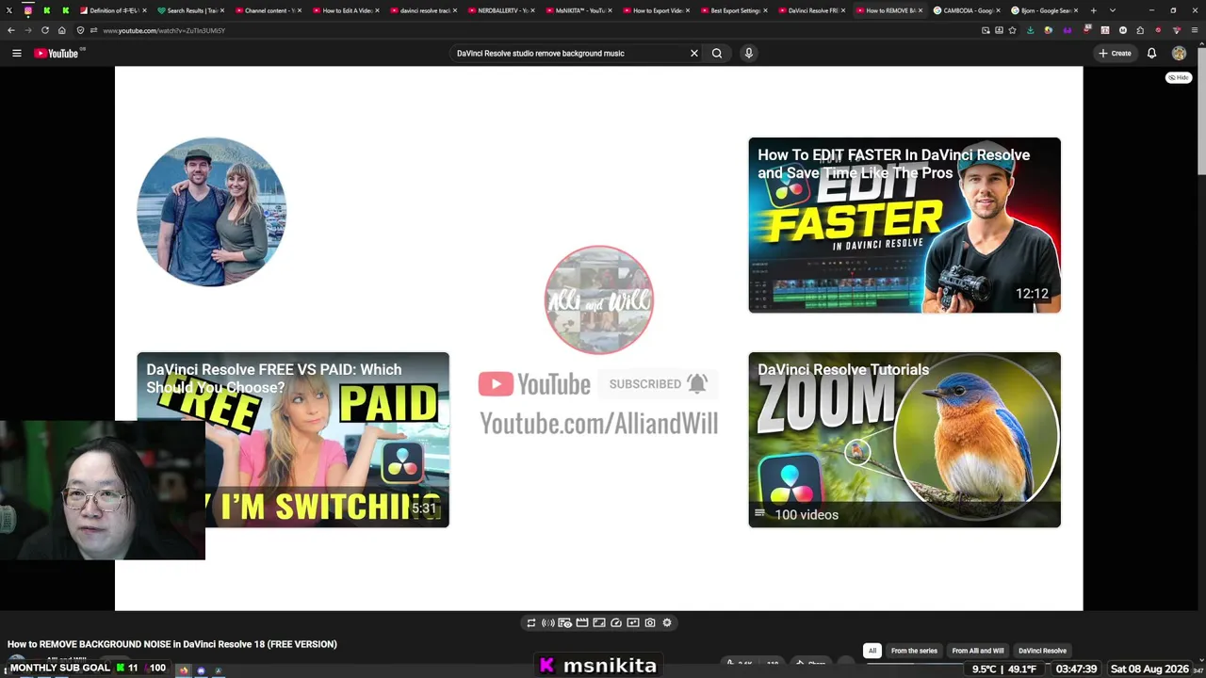Click the Alli and Will circular channel logo
The height and width of the screenshot is (678, 1206).
point(598,299)
